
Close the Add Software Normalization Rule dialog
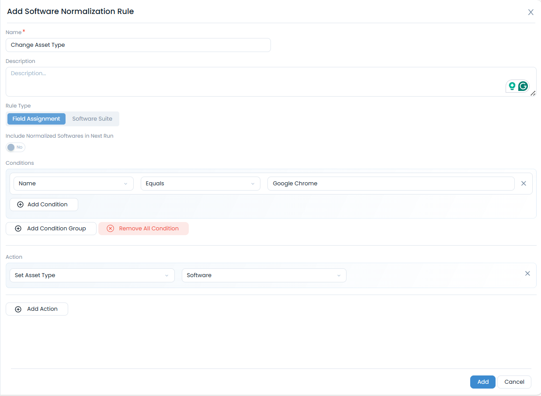[531, 12]
